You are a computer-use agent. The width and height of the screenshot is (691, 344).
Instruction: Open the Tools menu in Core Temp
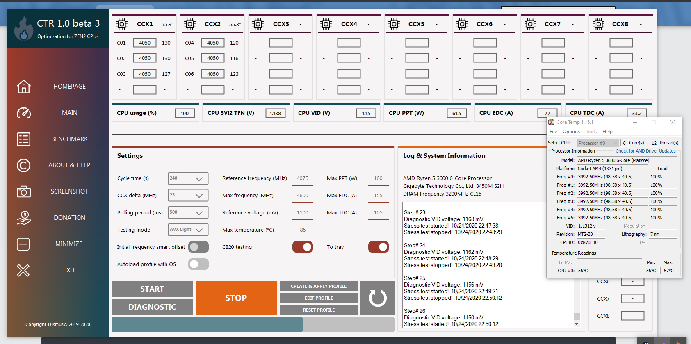tap(591, 132)
